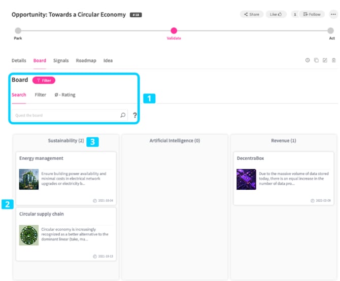Click the delete trash icon
Screen dimensions: 340x281
point(334,60)
